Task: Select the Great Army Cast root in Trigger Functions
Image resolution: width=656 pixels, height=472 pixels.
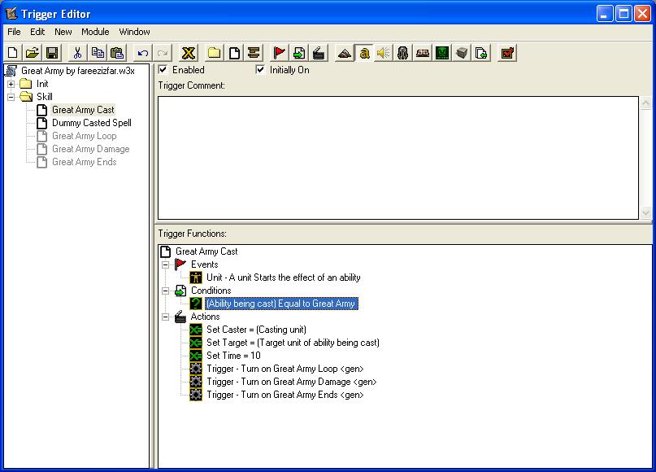Action: point(206,251)
